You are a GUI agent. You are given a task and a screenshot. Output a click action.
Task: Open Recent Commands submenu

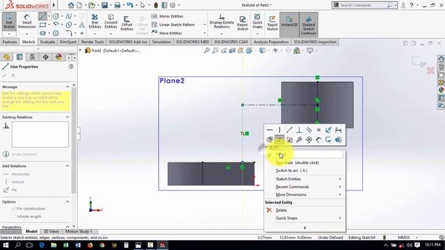[x=305, y=187]
